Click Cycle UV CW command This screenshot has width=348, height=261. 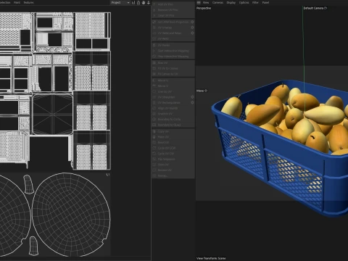pyautogui.click(x=173, y=154)
